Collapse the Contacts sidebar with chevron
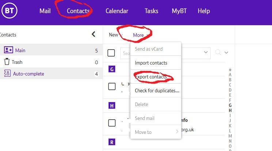 point(94,35)
